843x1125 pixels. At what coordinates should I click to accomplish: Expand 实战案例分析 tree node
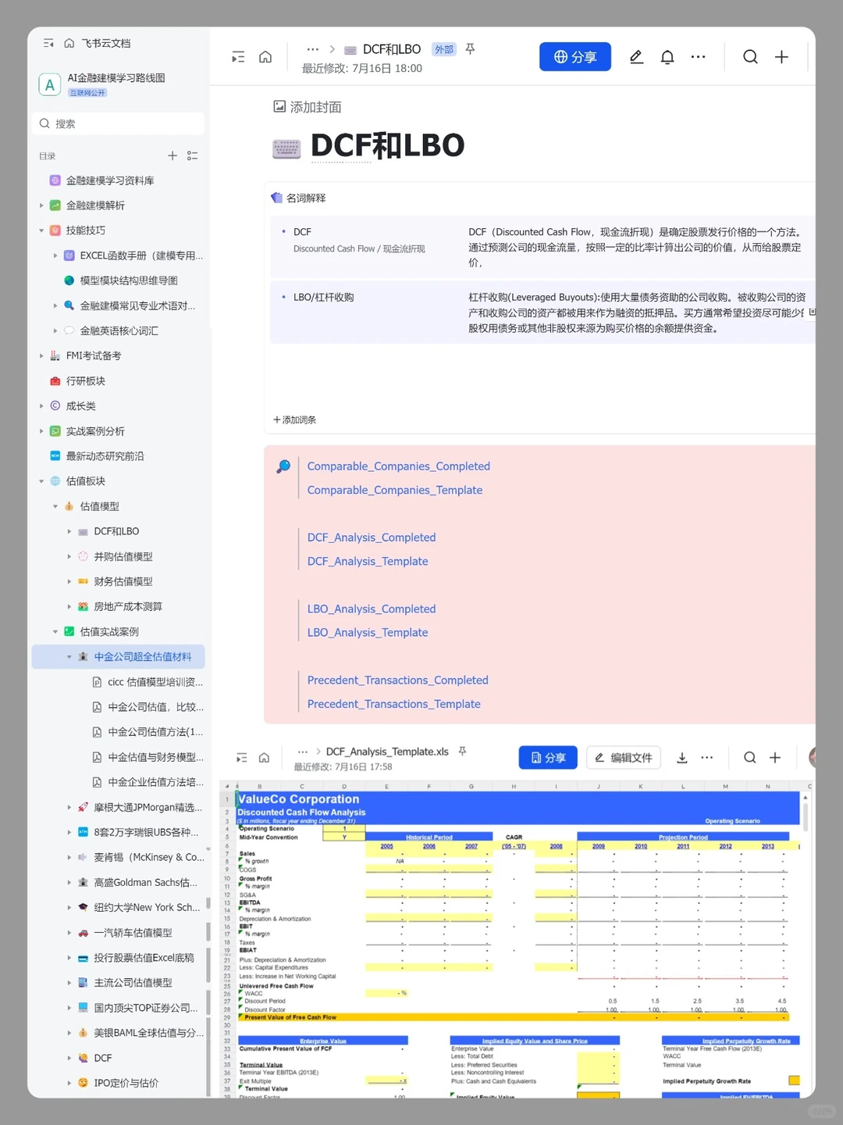(41, 431)
